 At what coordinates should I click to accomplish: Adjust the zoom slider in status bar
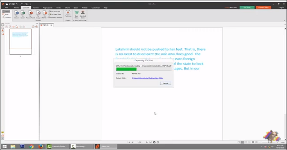[x=269, y=142]
